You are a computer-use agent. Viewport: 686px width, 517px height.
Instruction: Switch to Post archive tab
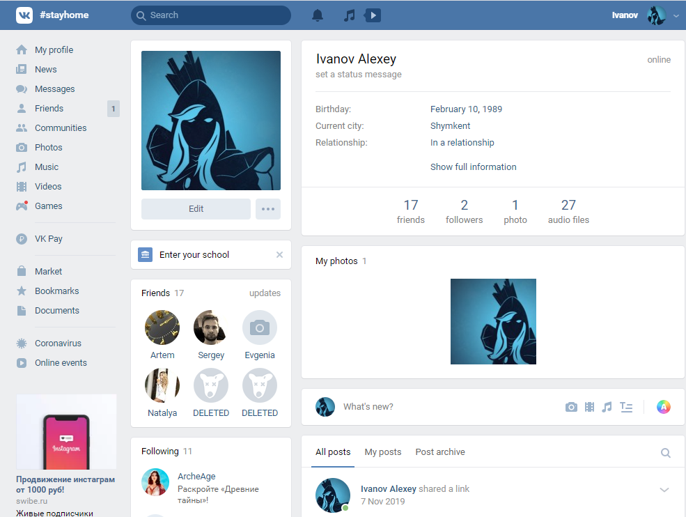coord(440,452)
